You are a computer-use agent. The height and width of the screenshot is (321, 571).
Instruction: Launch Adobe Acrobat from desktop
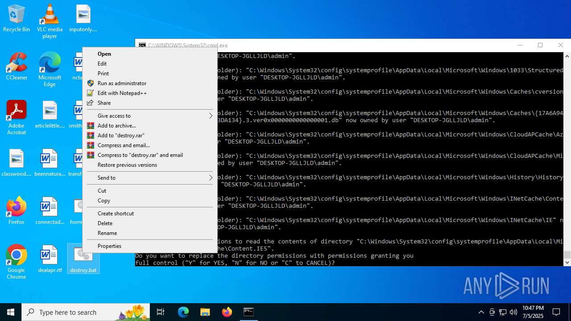pos(17,118)
